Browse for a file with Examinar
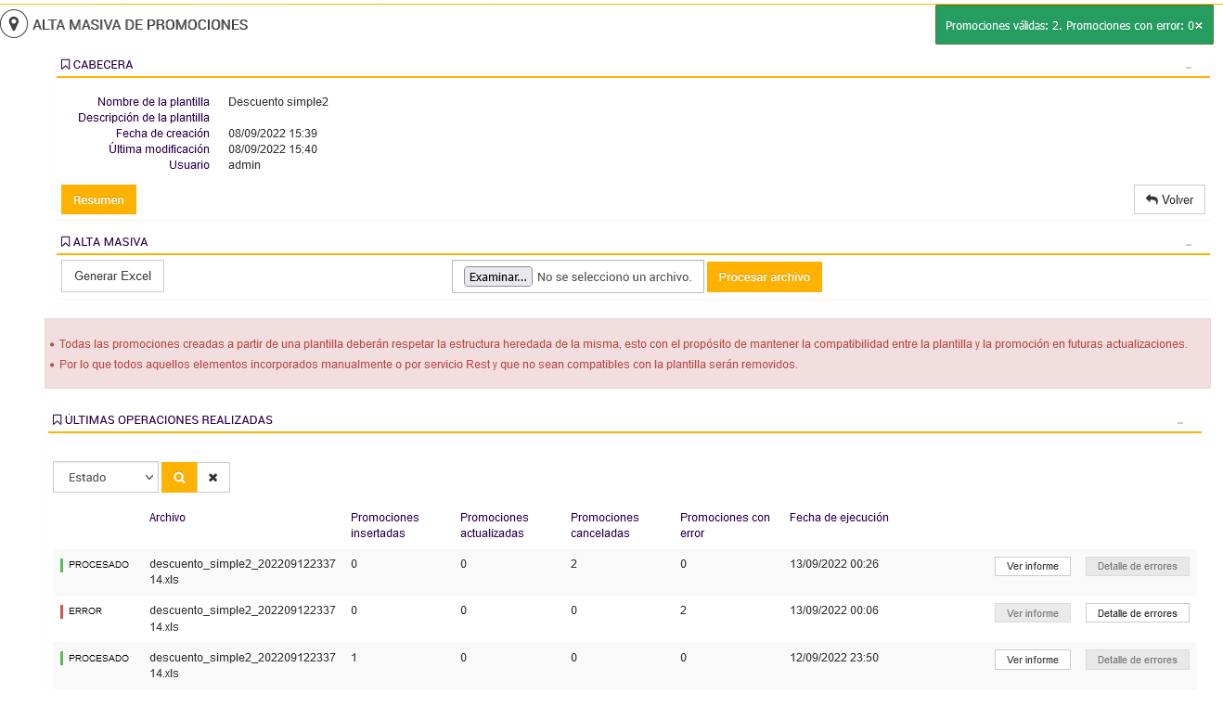1223x719 pixels. (498, 276)
